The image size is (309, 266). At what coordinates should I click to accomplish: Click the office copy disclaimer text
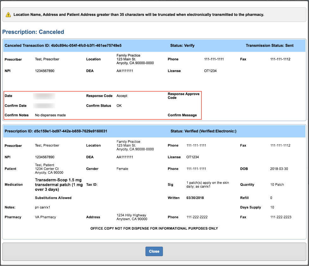154,228
